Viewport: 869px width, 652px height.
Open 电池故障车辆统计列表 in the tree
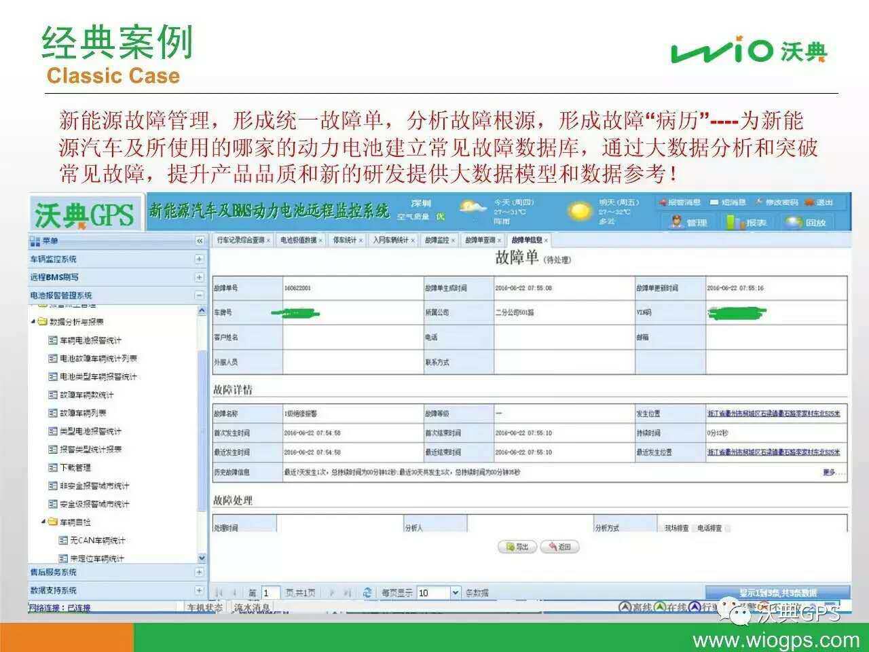click(x=98, y=359)
